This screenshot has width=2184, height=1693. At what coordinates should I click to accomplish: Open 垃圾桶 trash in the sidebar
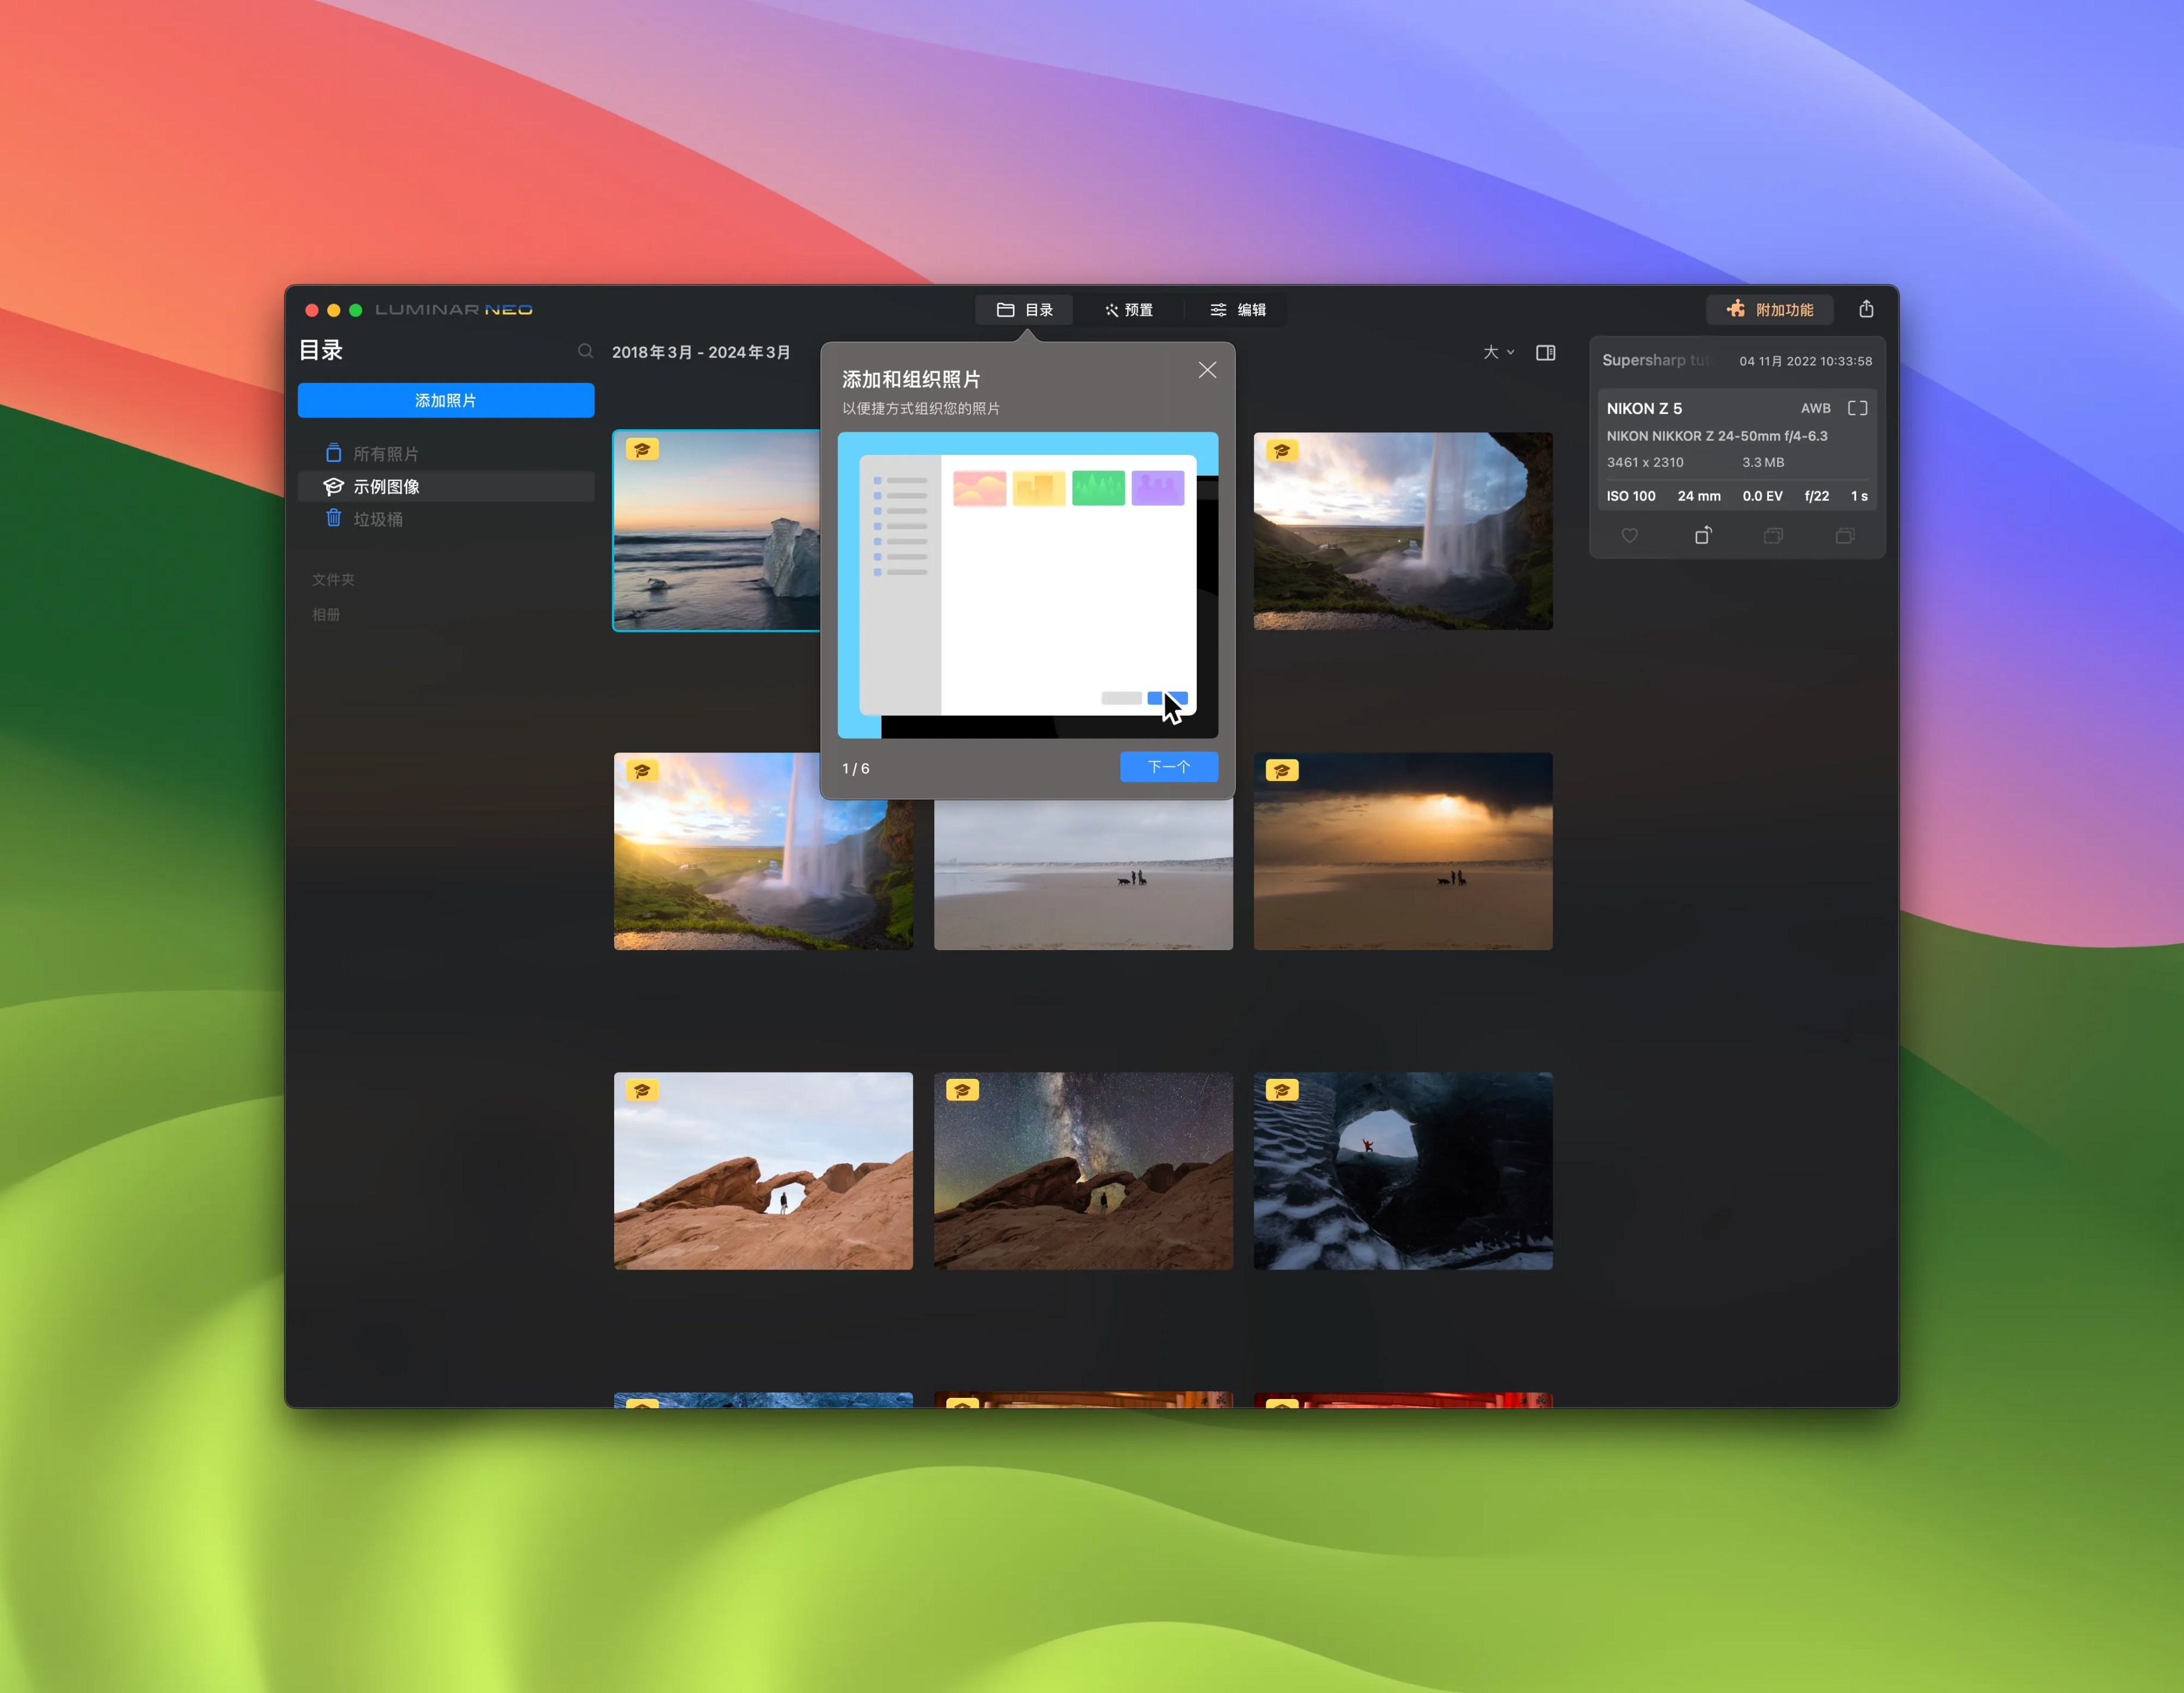click(377, 519)
